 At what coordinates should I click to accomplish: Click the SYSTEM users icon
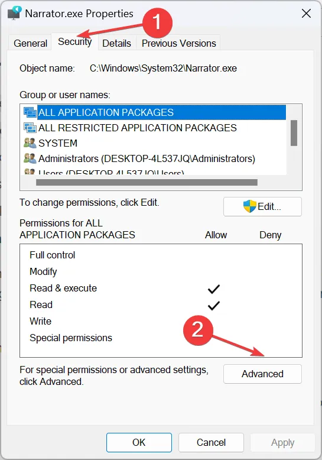tap(30, 143)
